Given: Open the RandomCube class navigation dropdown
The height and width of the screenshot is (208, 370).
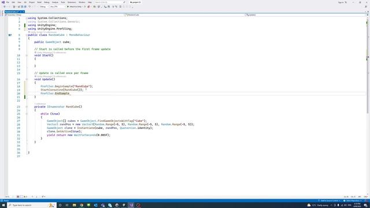Looking at the screenshot, I should tap(184, 15).
